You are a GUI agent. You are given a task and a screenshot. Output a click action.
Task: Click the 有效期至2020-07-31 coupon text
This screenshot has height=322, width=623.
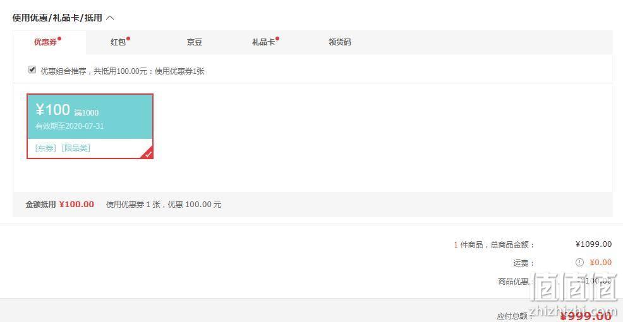[x=70, y=126]
